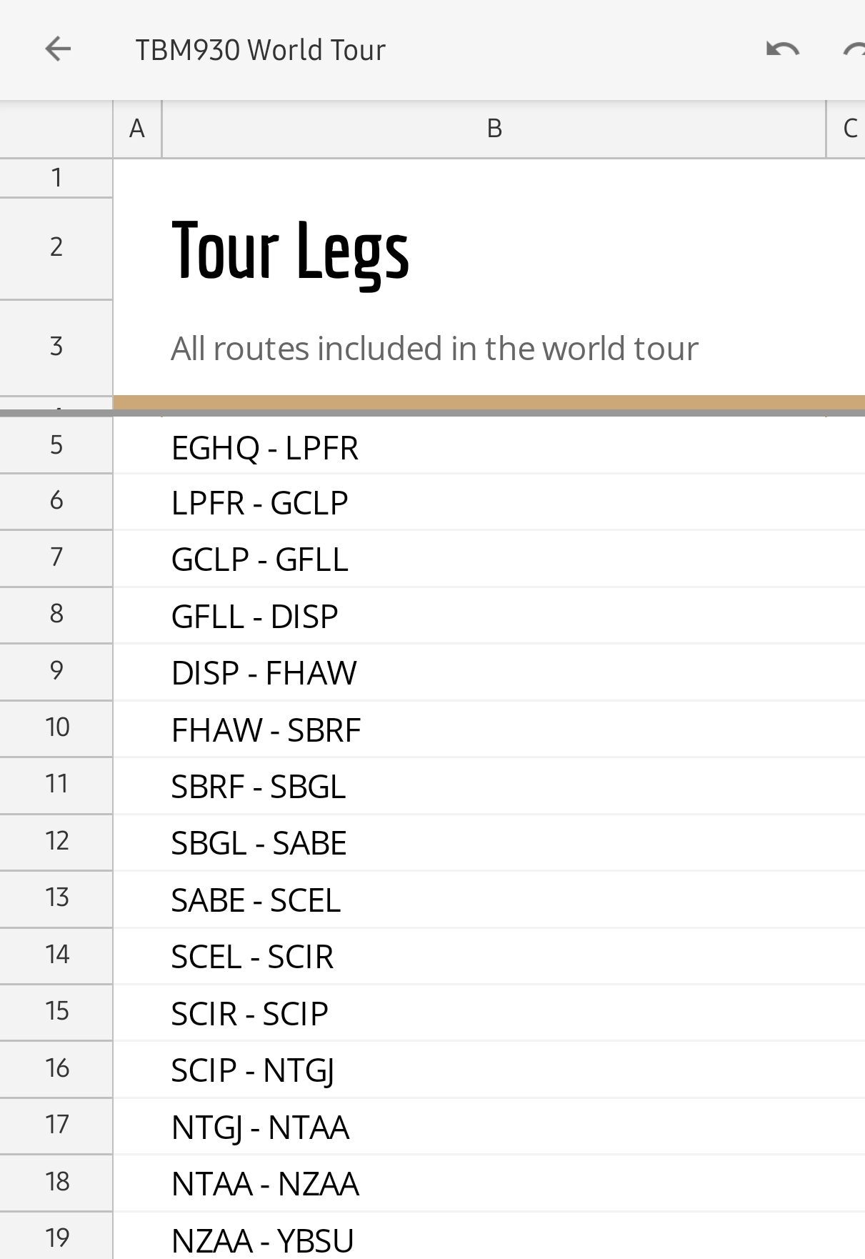
Task: Select the FHAW - SBRF route cell
Action: 266,730
